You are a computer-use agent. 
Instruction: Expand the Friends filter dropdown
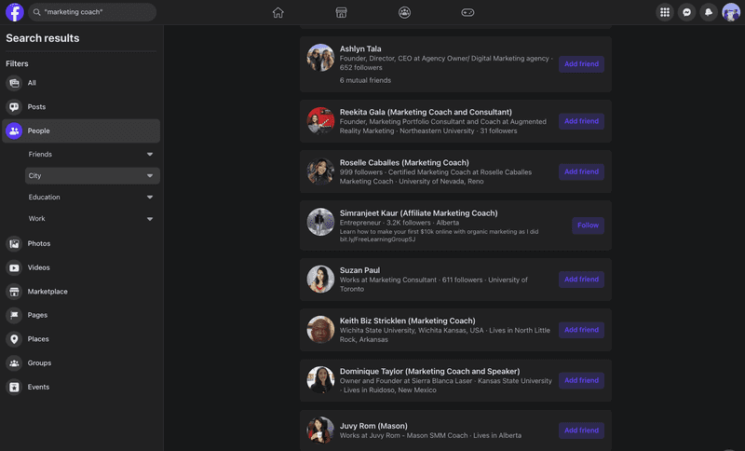click(x=92, y=154)
